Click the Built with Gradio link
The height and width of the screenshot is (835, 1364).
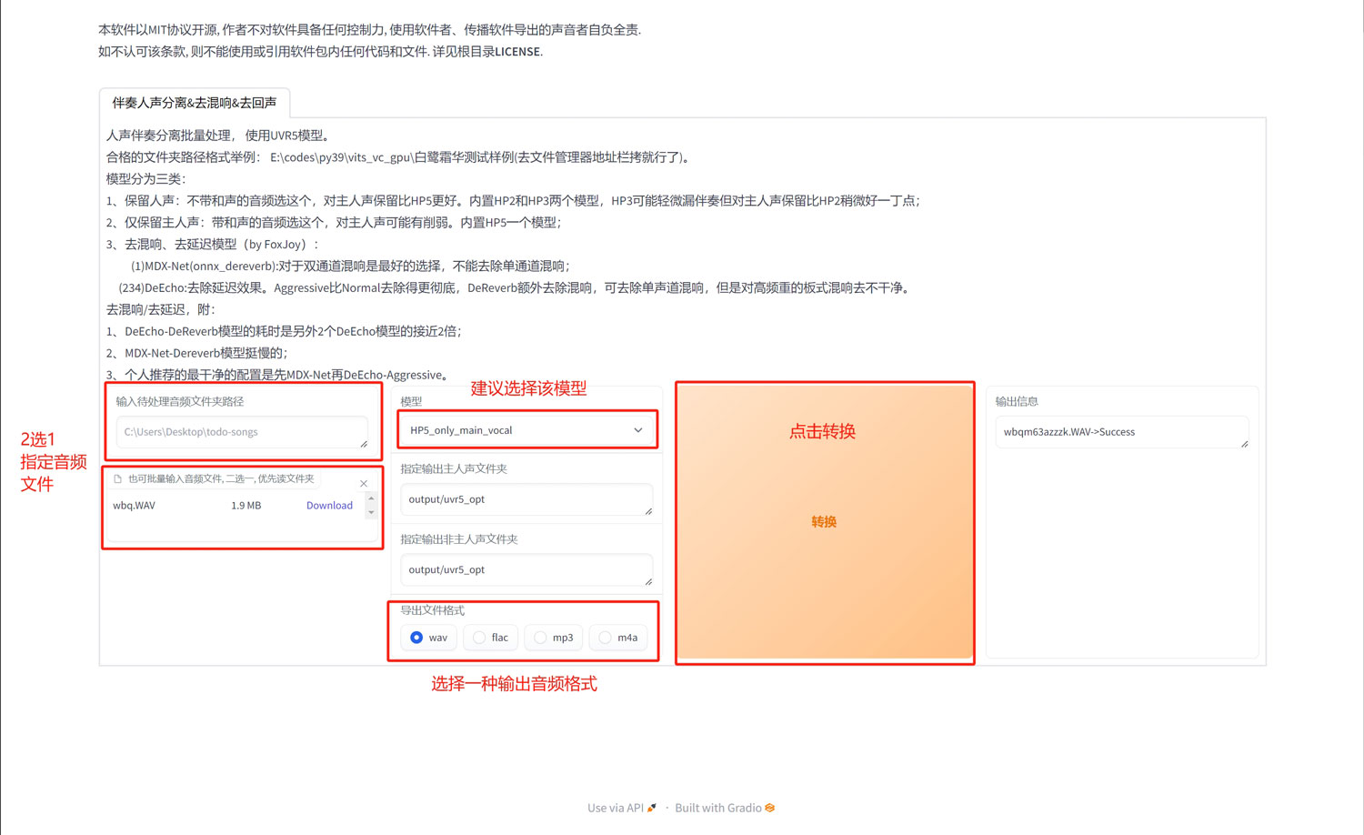(725, 808)
